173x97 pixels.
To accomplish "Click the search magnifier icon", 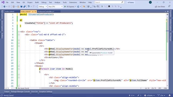I will [122, 2].
